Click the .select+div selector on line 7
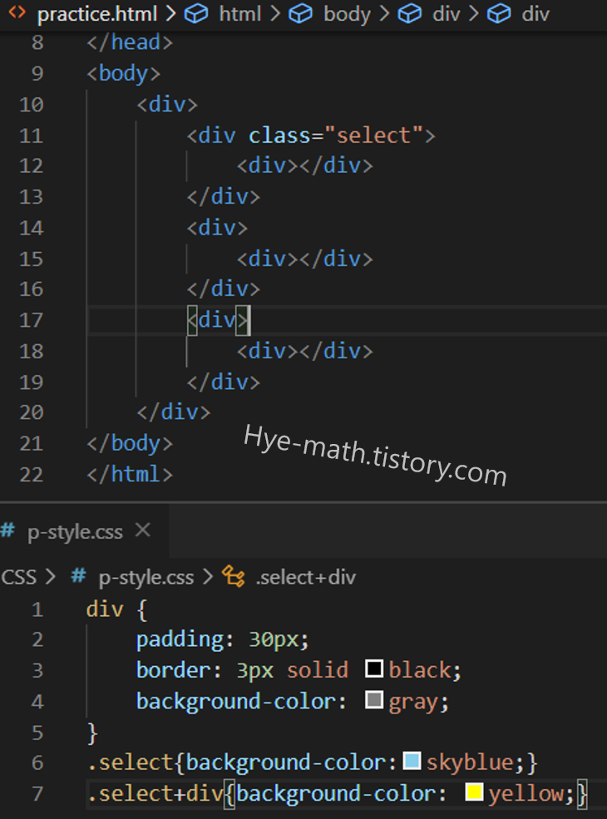This screenshot has width=607, height=819. [155, 793]
